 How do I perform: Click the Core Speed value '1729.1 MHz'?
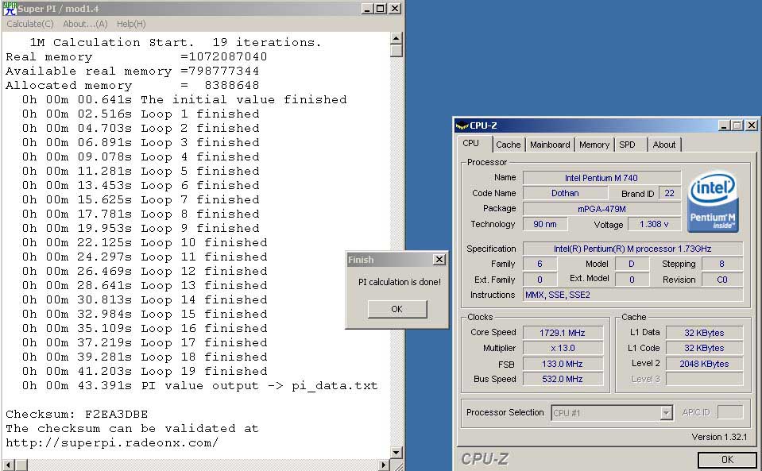563,333
